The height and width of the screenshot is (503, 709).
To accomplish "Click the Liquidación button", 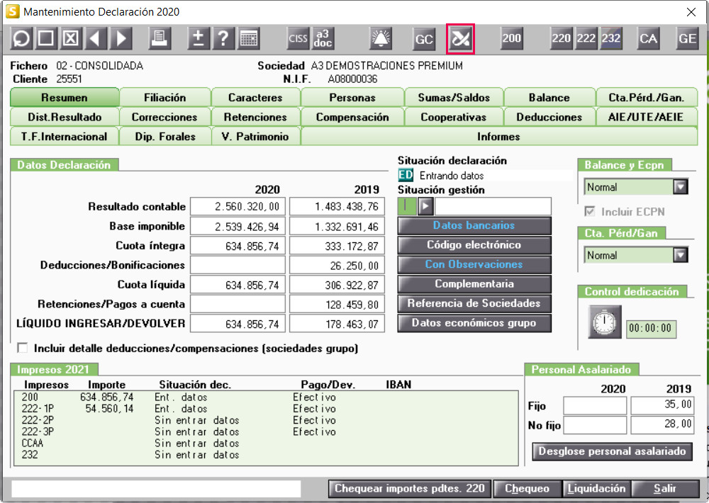I will (x=596, y=489).
